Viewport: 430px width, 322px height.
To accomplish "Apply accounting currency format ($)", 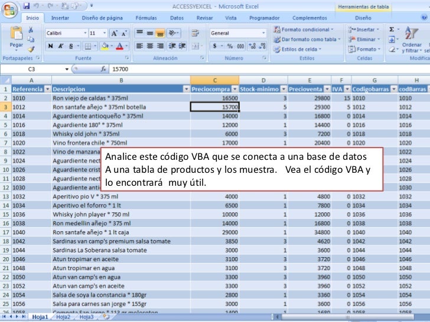I will click(215, 46).
